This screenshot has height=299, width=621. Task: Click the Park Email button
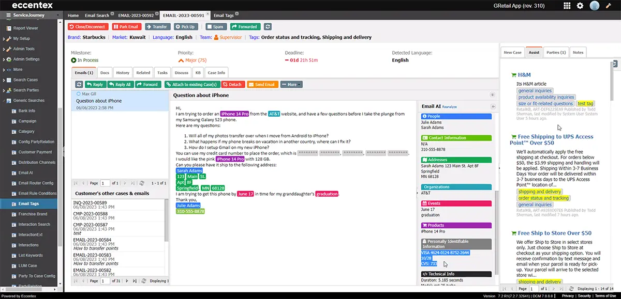coord(126,27)
